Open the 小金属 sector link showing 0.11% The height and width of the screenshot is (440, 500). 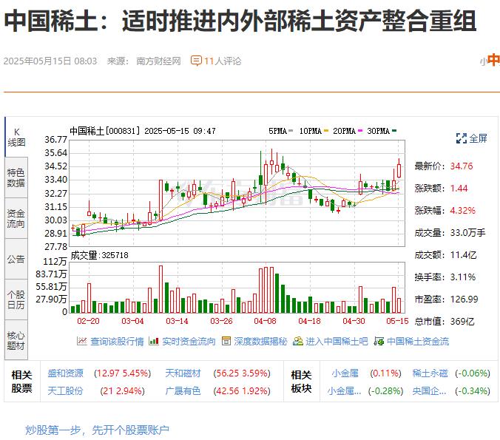pos(345,373)
